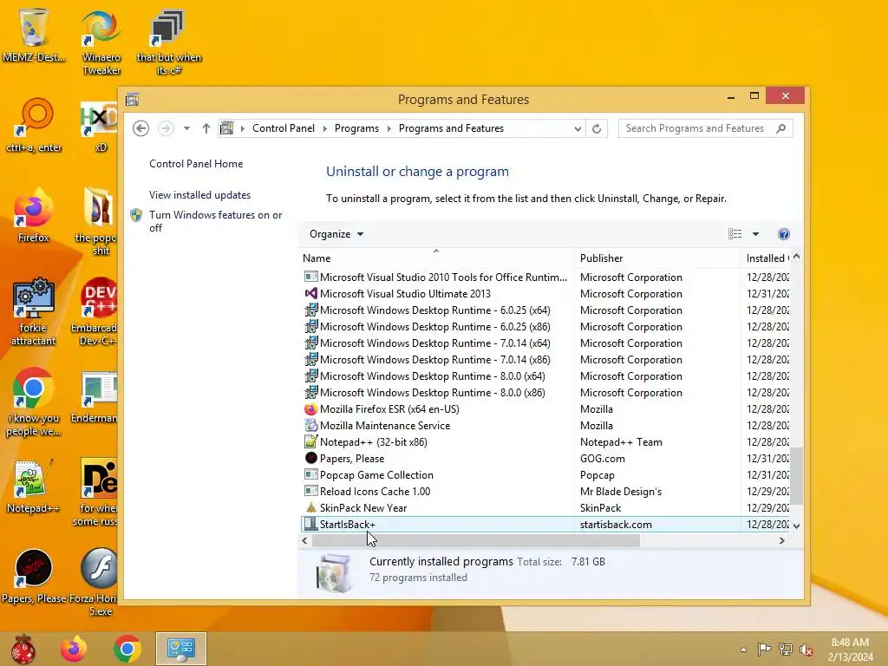Click vertical scrollbar down arrow
888x666 pixels.
click(x=797, y=526)
